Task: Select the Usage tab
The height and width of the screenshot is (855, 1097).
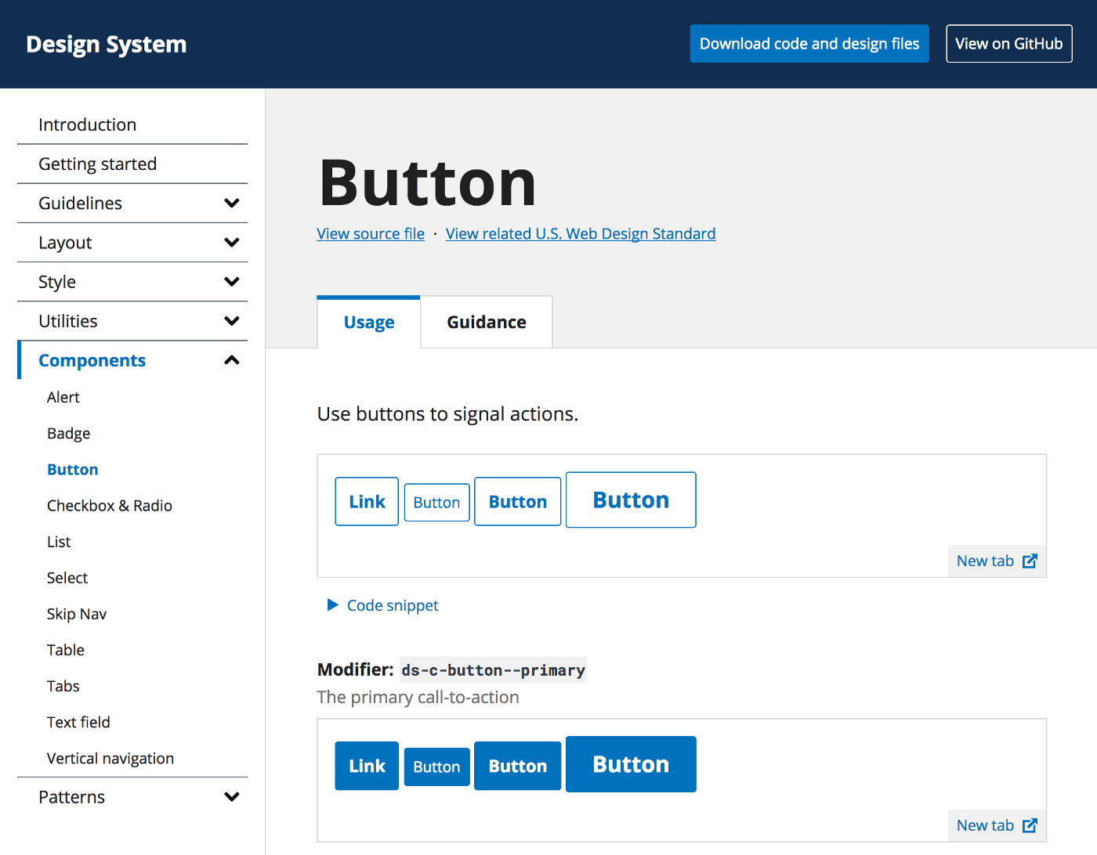Action: [x=369, y=323]
